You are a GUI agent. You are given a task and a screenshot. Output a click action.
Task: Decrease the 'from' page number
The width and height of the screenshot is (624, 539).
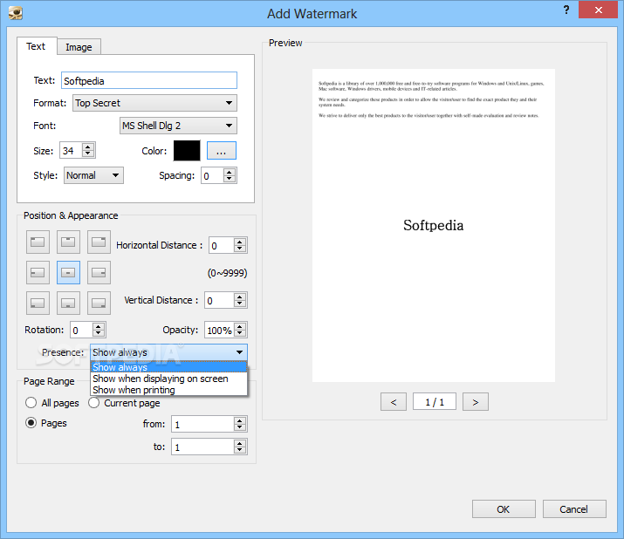[x=240, y=427]
